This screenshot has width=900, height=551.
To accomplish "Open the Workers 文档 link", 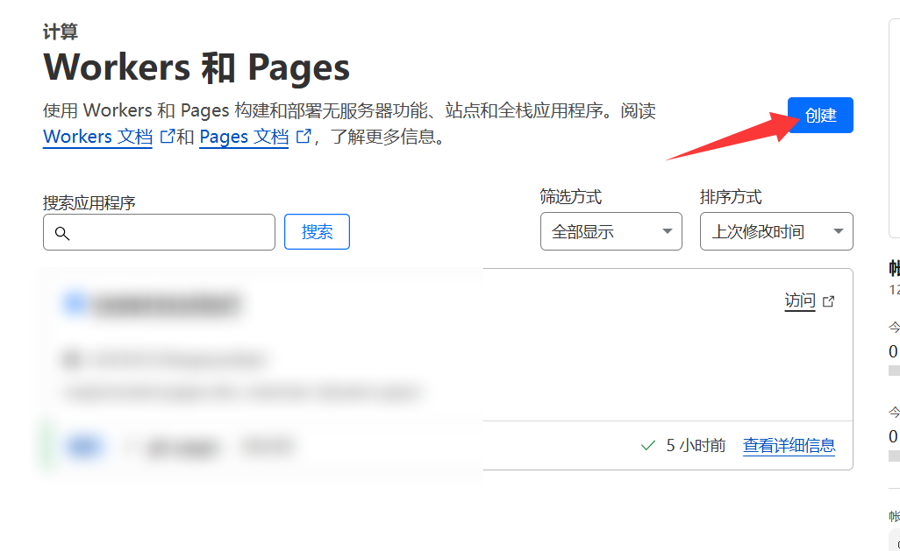I will click(x=97, y=137).
